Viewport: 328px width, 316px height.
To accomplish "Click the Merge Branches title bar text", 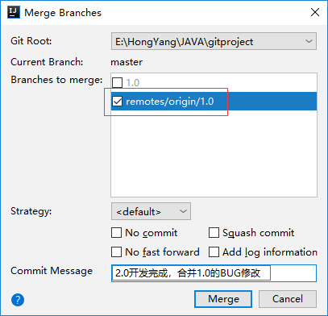I will pos(63,13).
